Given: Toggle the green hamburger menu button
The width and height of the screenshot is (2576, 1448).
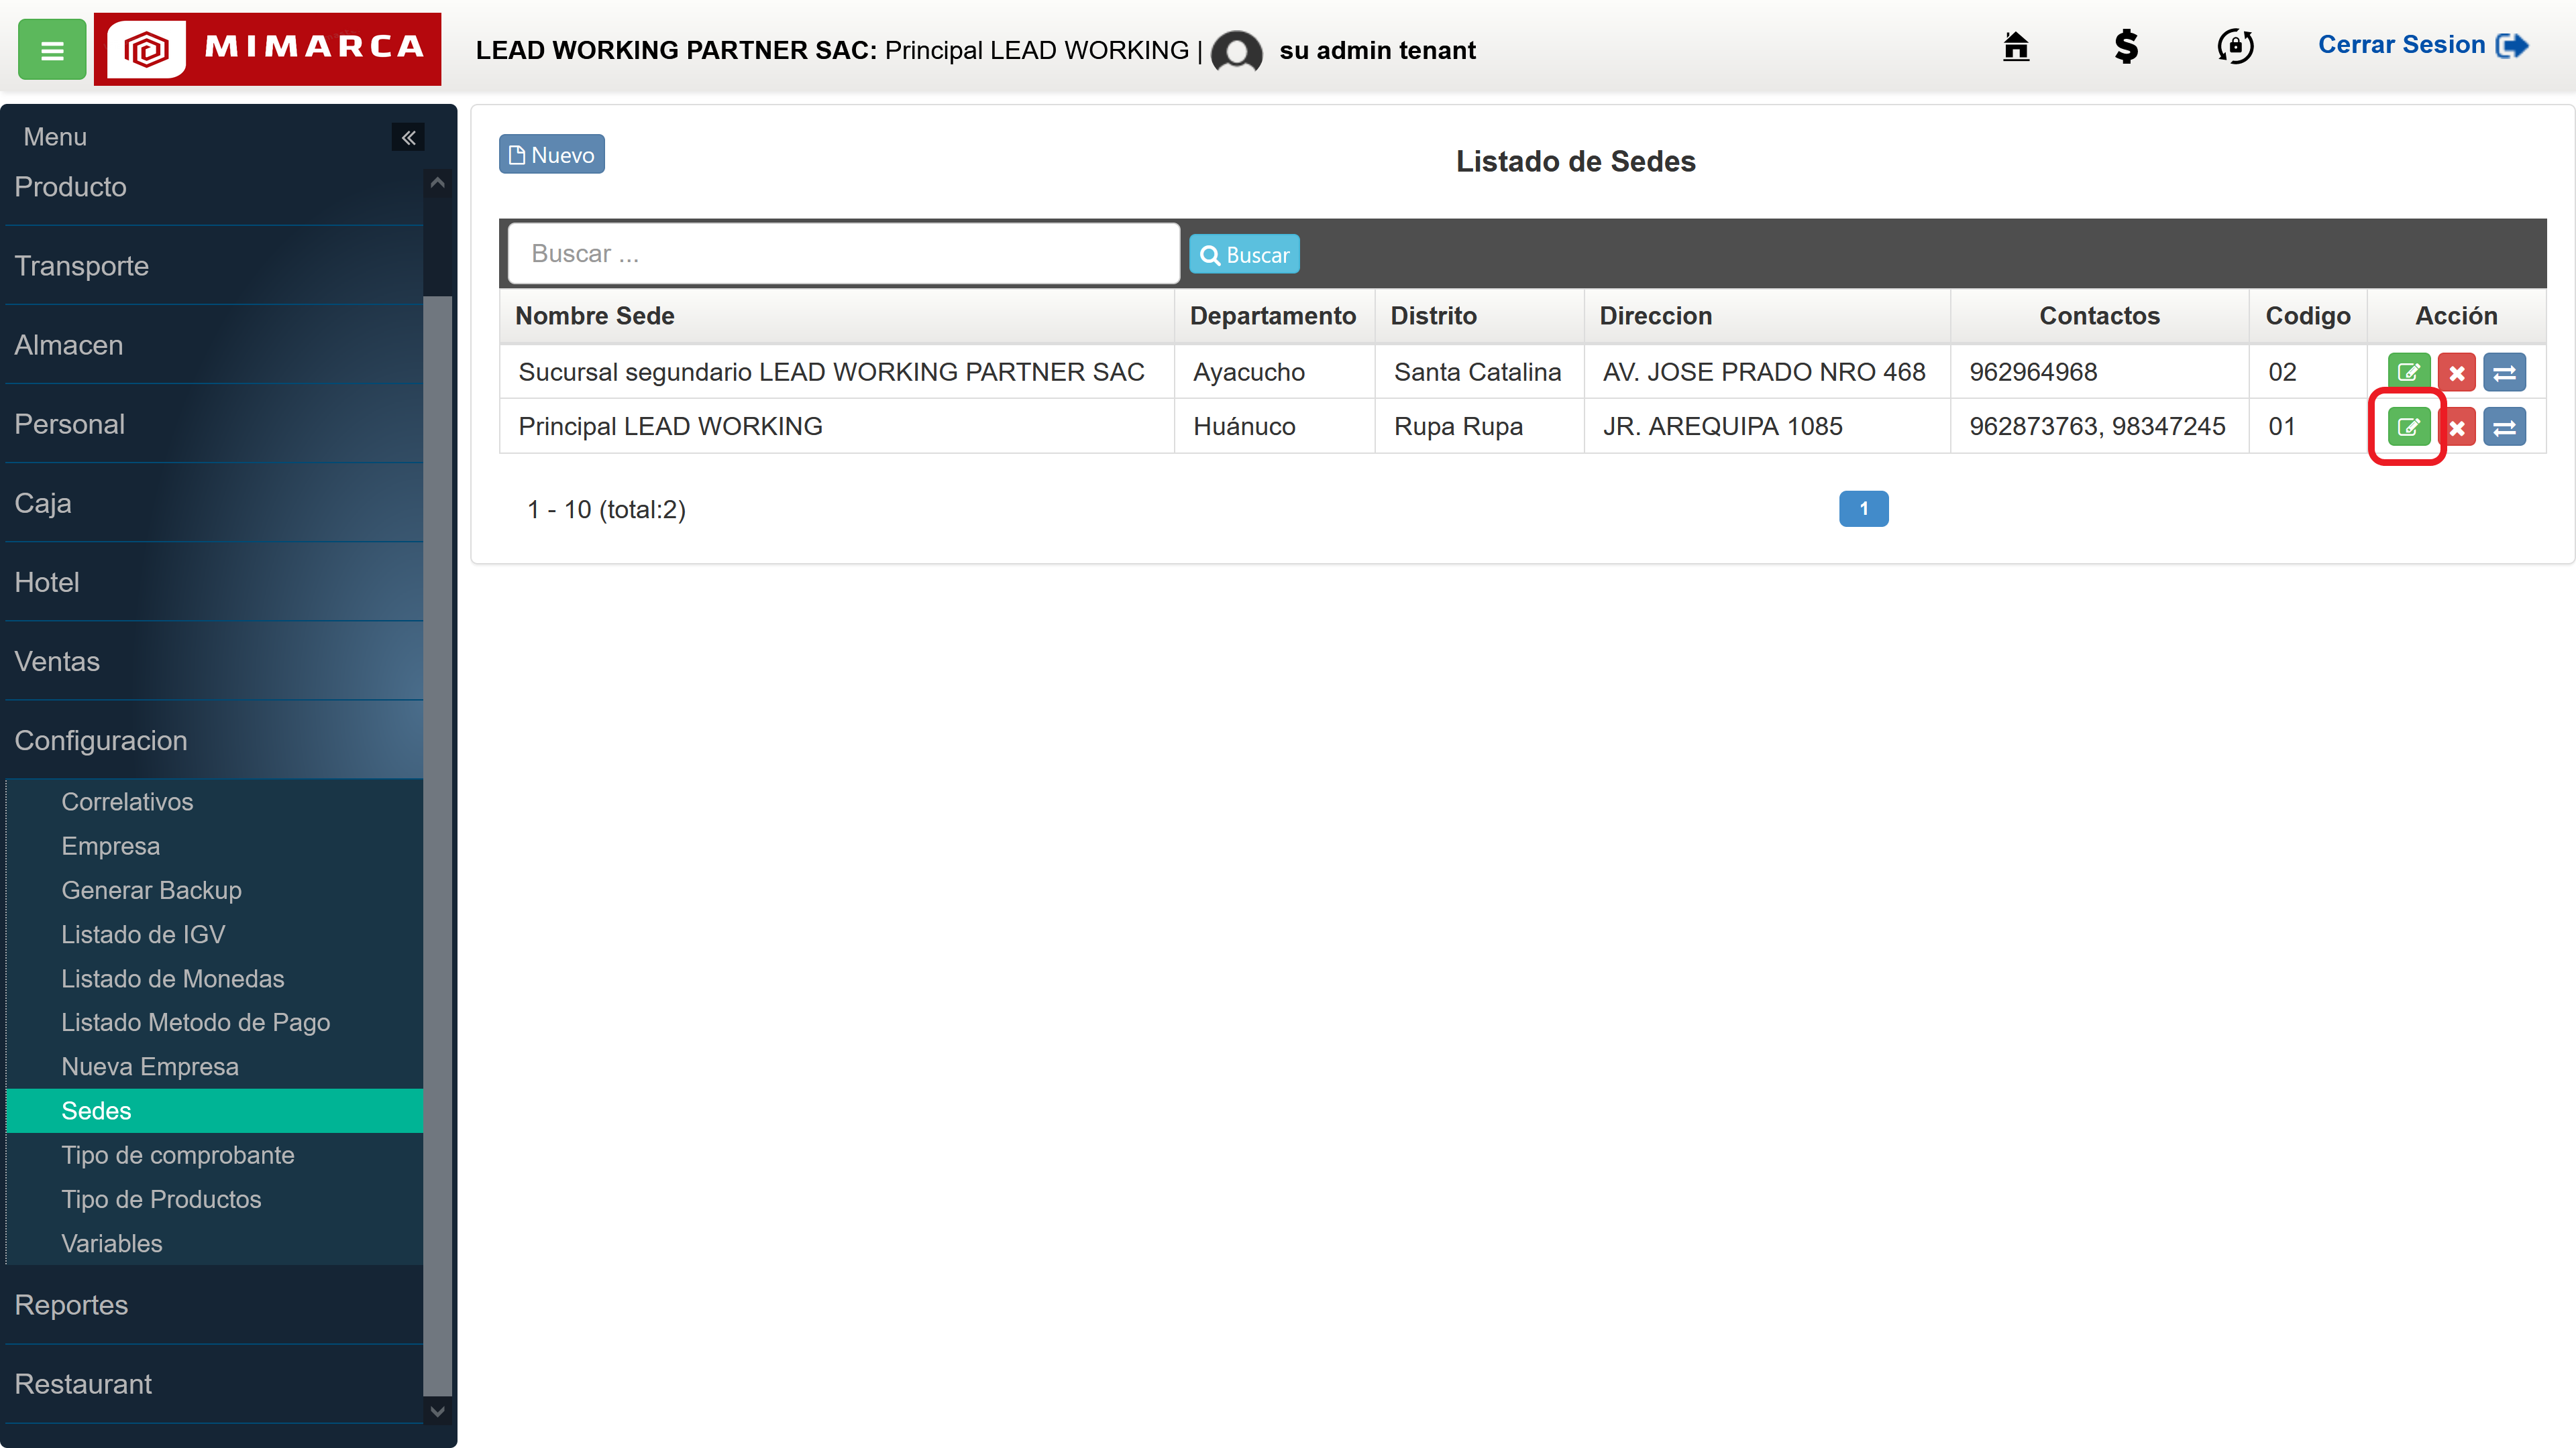Looking at the screenshot, I should click(52, 49).
